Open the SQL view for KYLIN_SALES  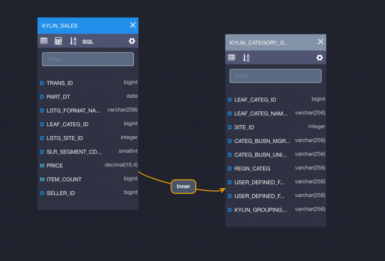coord(88,42)
